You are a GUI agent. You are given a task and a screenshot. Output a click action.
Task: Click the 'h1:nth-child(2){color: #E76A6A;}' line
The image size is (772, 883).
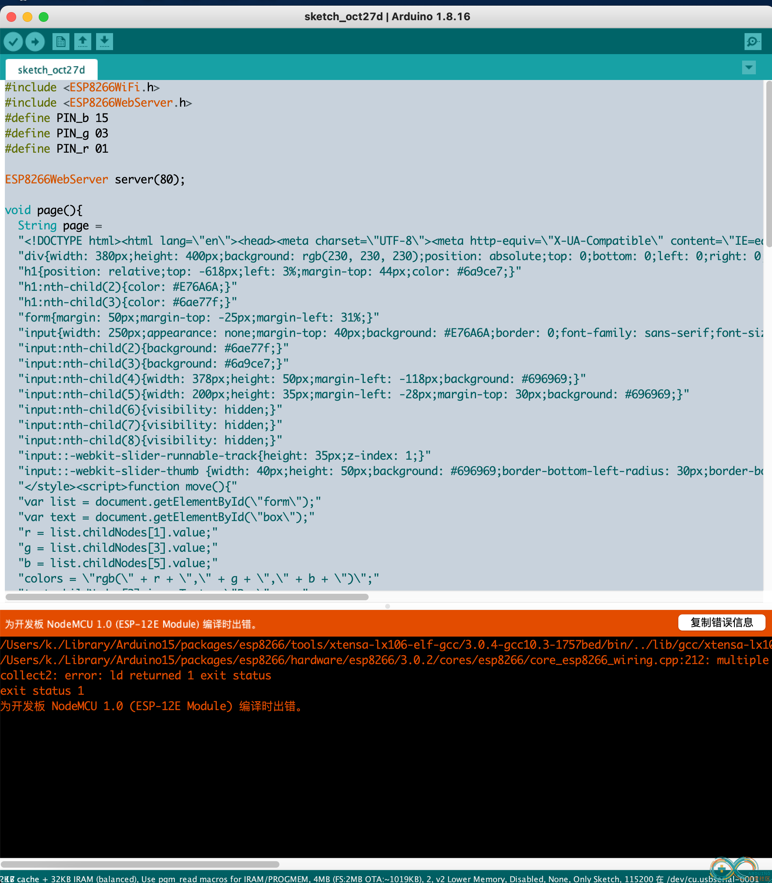(128, 287)
